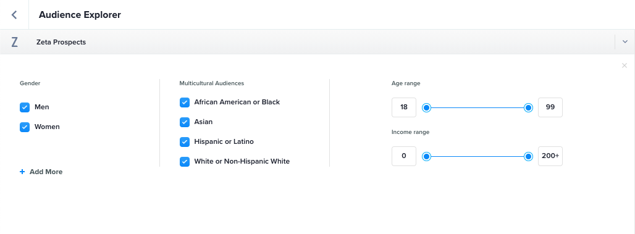
Task: Uncheck the Men checkbox
Action: click(25, 107)
